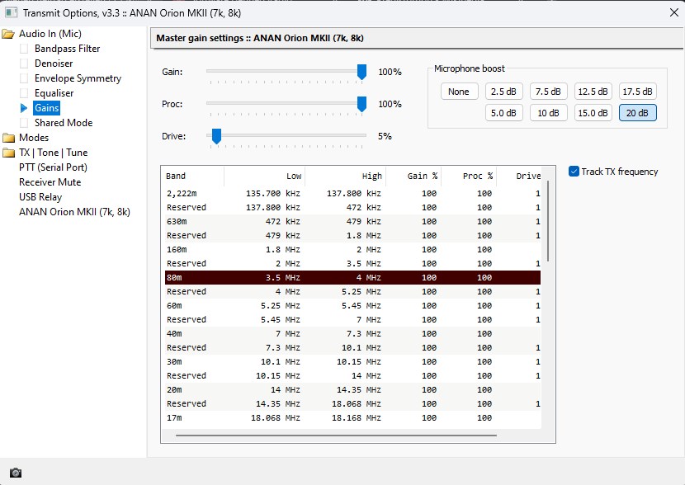Click the Gain slider thumb
This screenshot has height=485, width=685.
pos(361,72)
